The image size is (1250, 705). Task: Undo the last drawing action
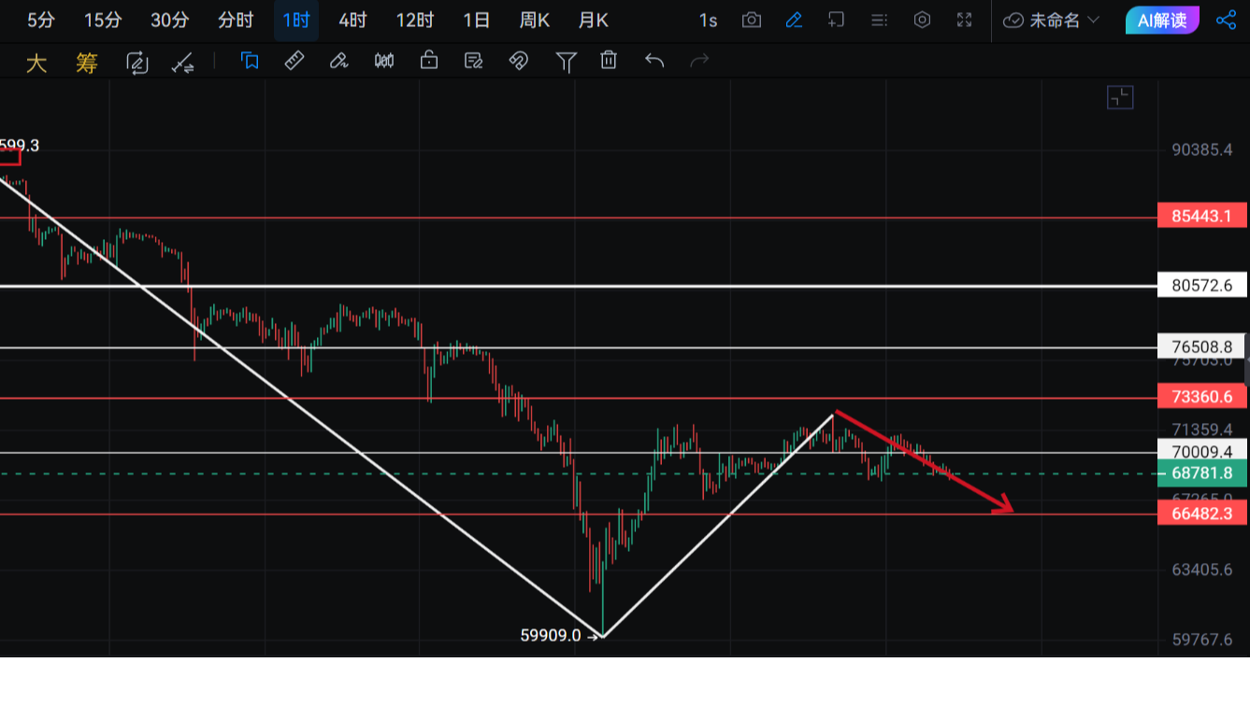(x=654, y=61)
